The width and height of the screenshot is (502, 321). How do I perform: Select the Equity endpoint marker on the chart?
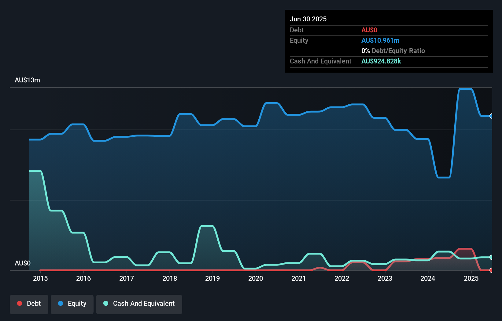point(492,116)
